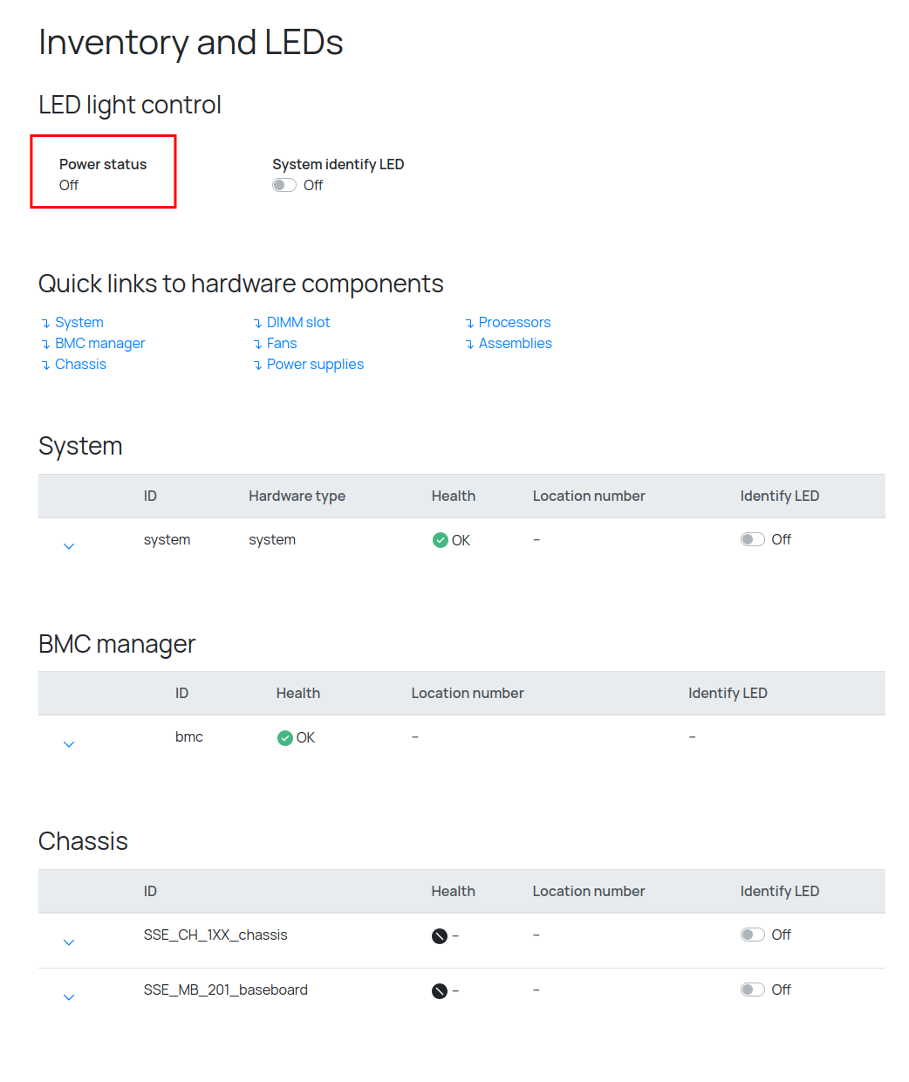Click the green OK health icon for system
Image resolution: width=909 pixels, height=1082 pixels.
point(441,540)
